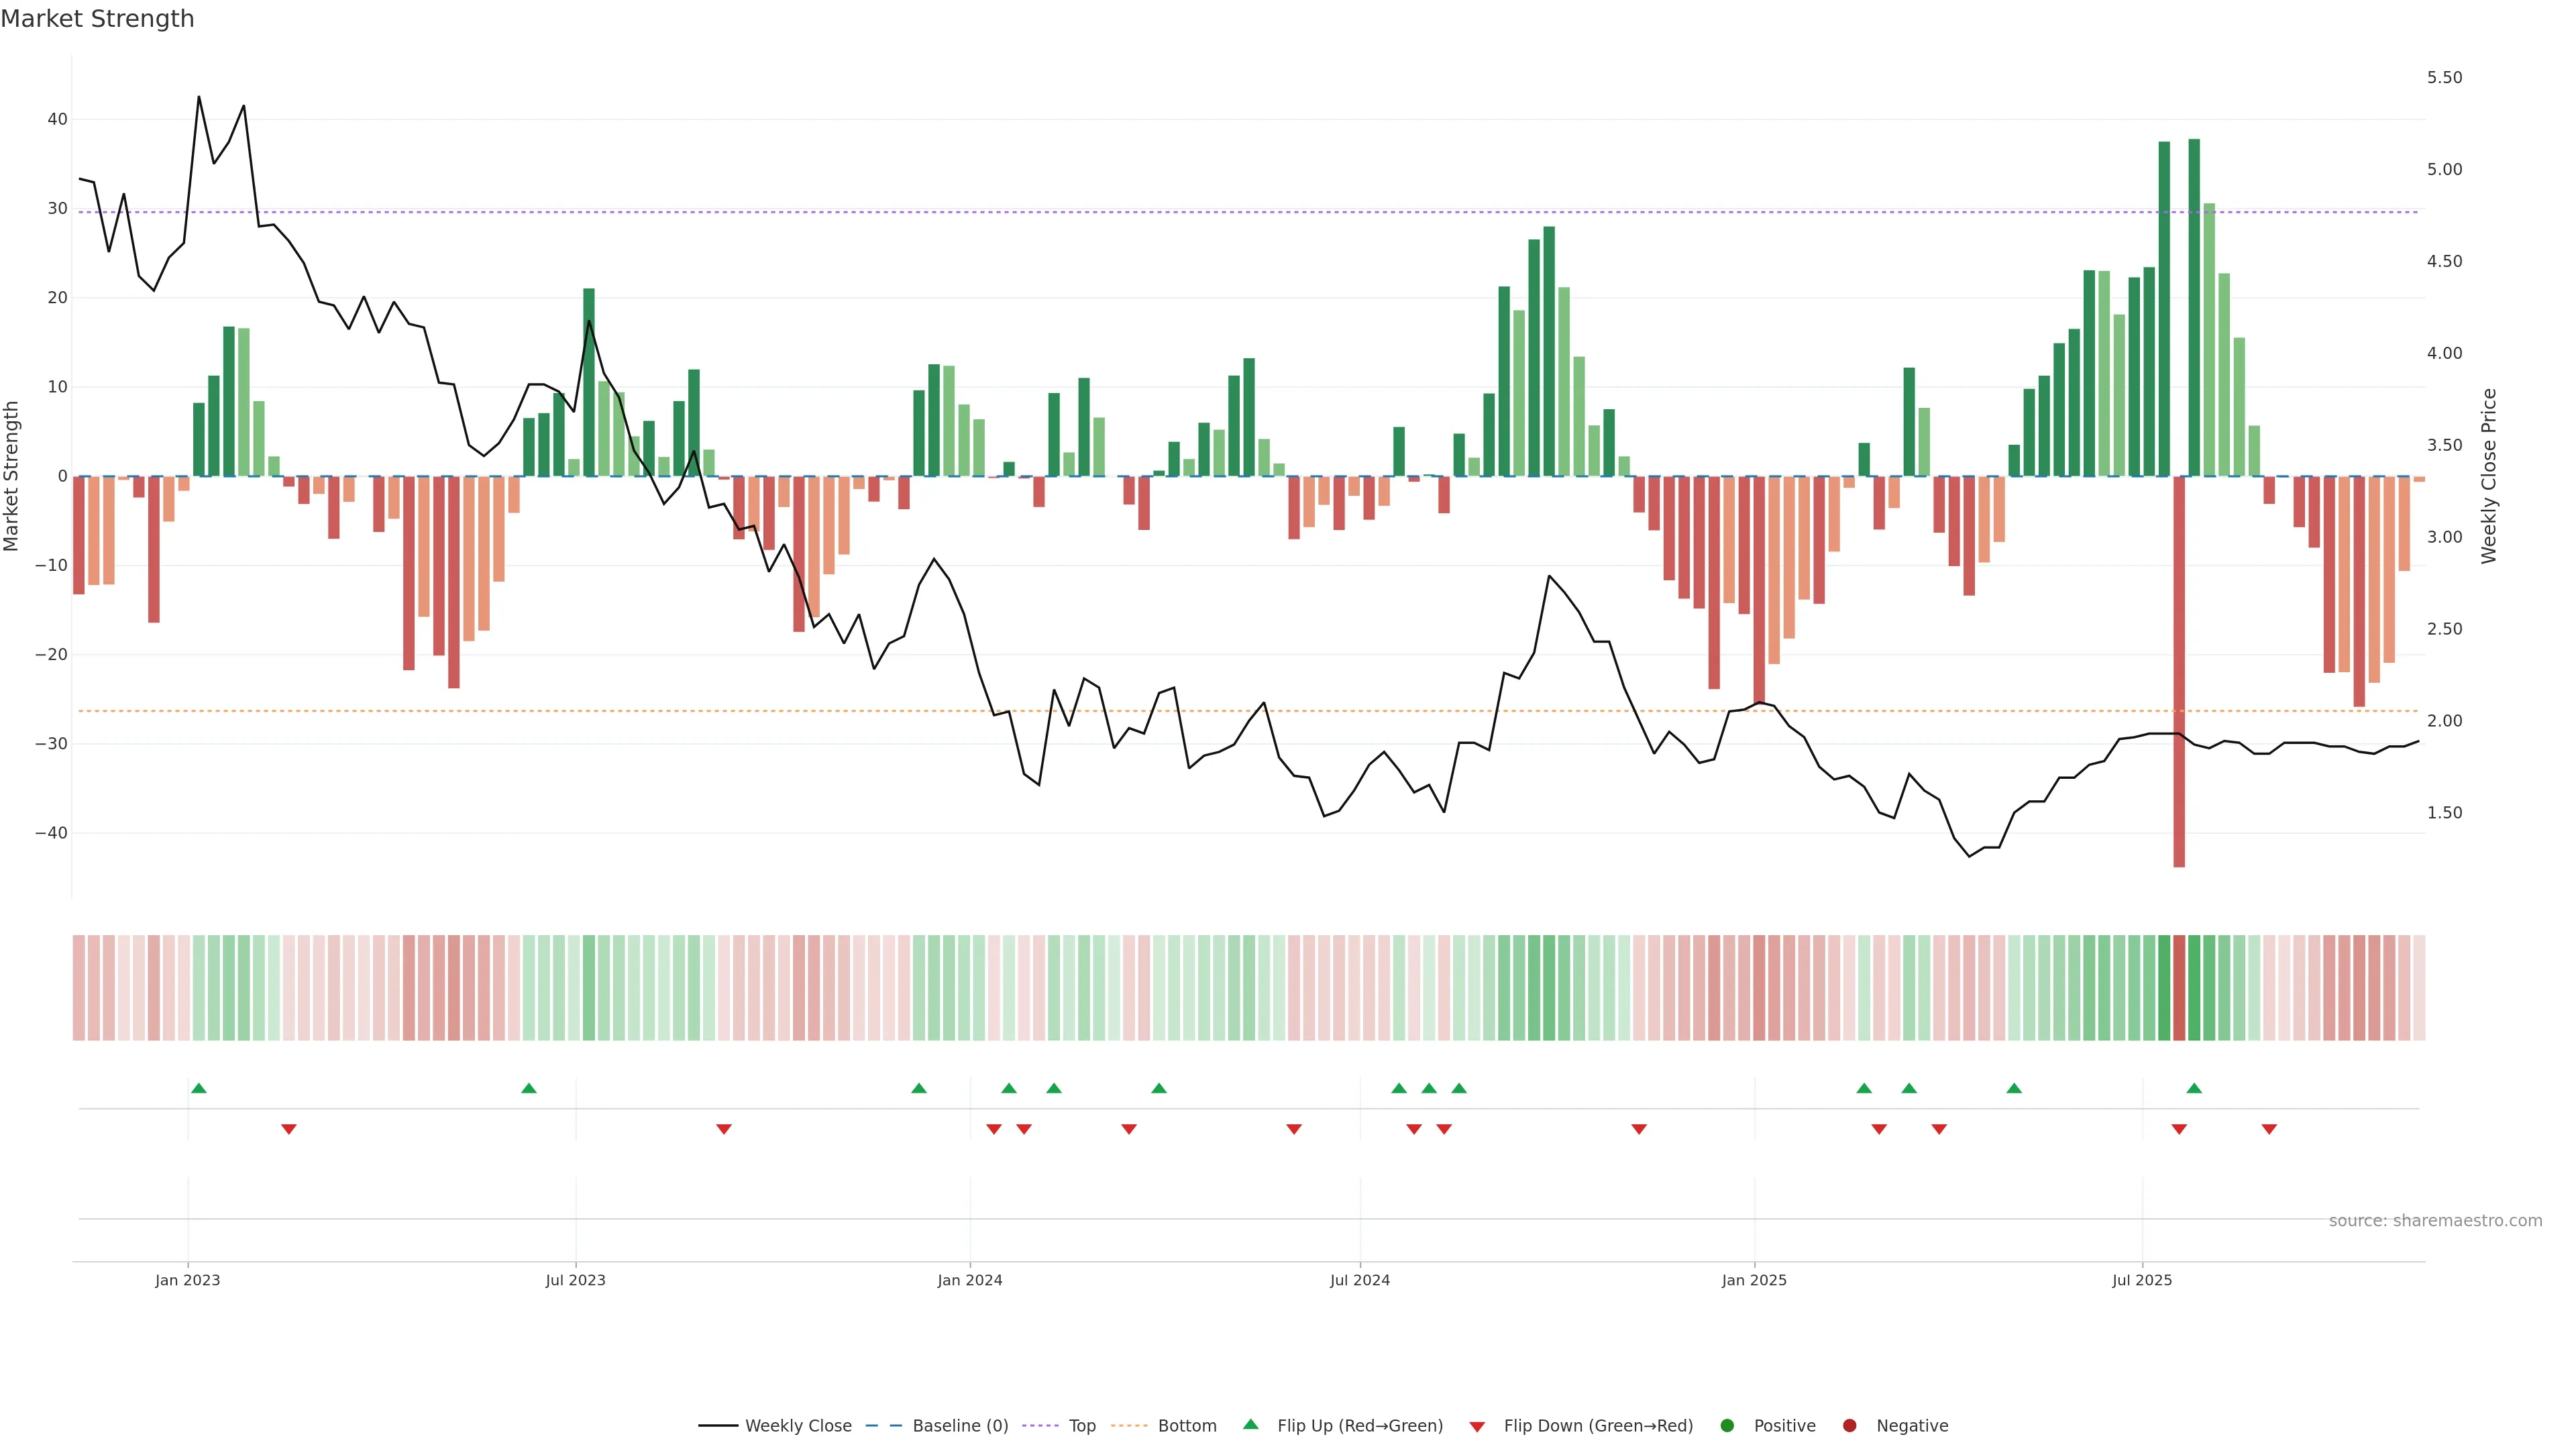This screenshot has height=1449, width=2576.
Task: Click the Negative red circle legend icon
Action: (1849, 1425)
